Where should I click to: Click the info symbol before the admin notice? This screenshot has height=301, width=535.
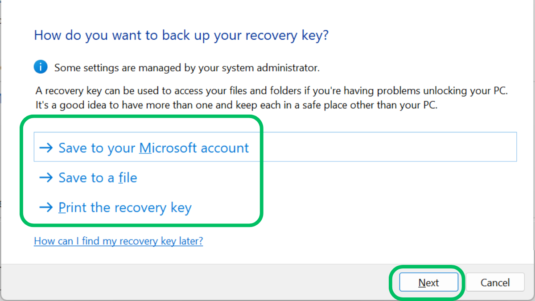tap(41, 66)
